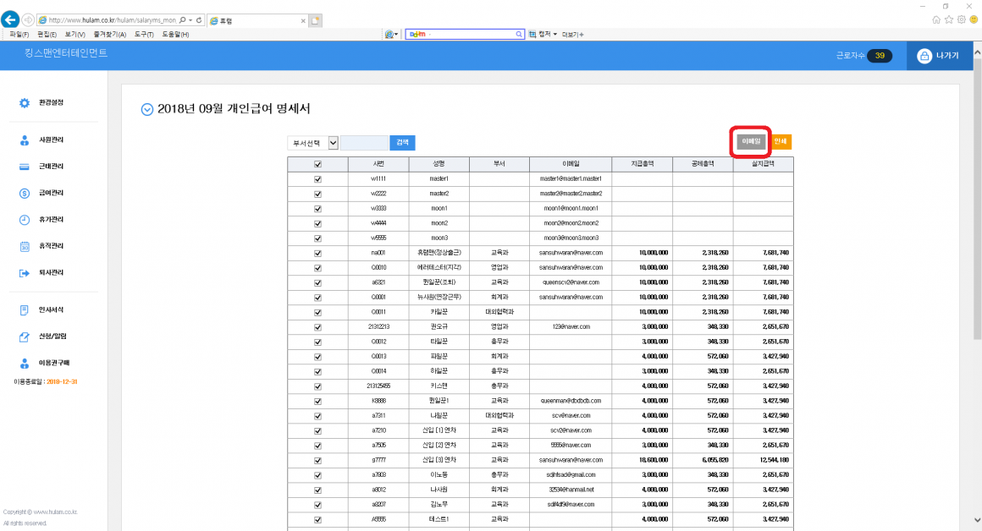982x531 pixels.
Task: Click the page vertical scrollbar
Action: [975, 254]
